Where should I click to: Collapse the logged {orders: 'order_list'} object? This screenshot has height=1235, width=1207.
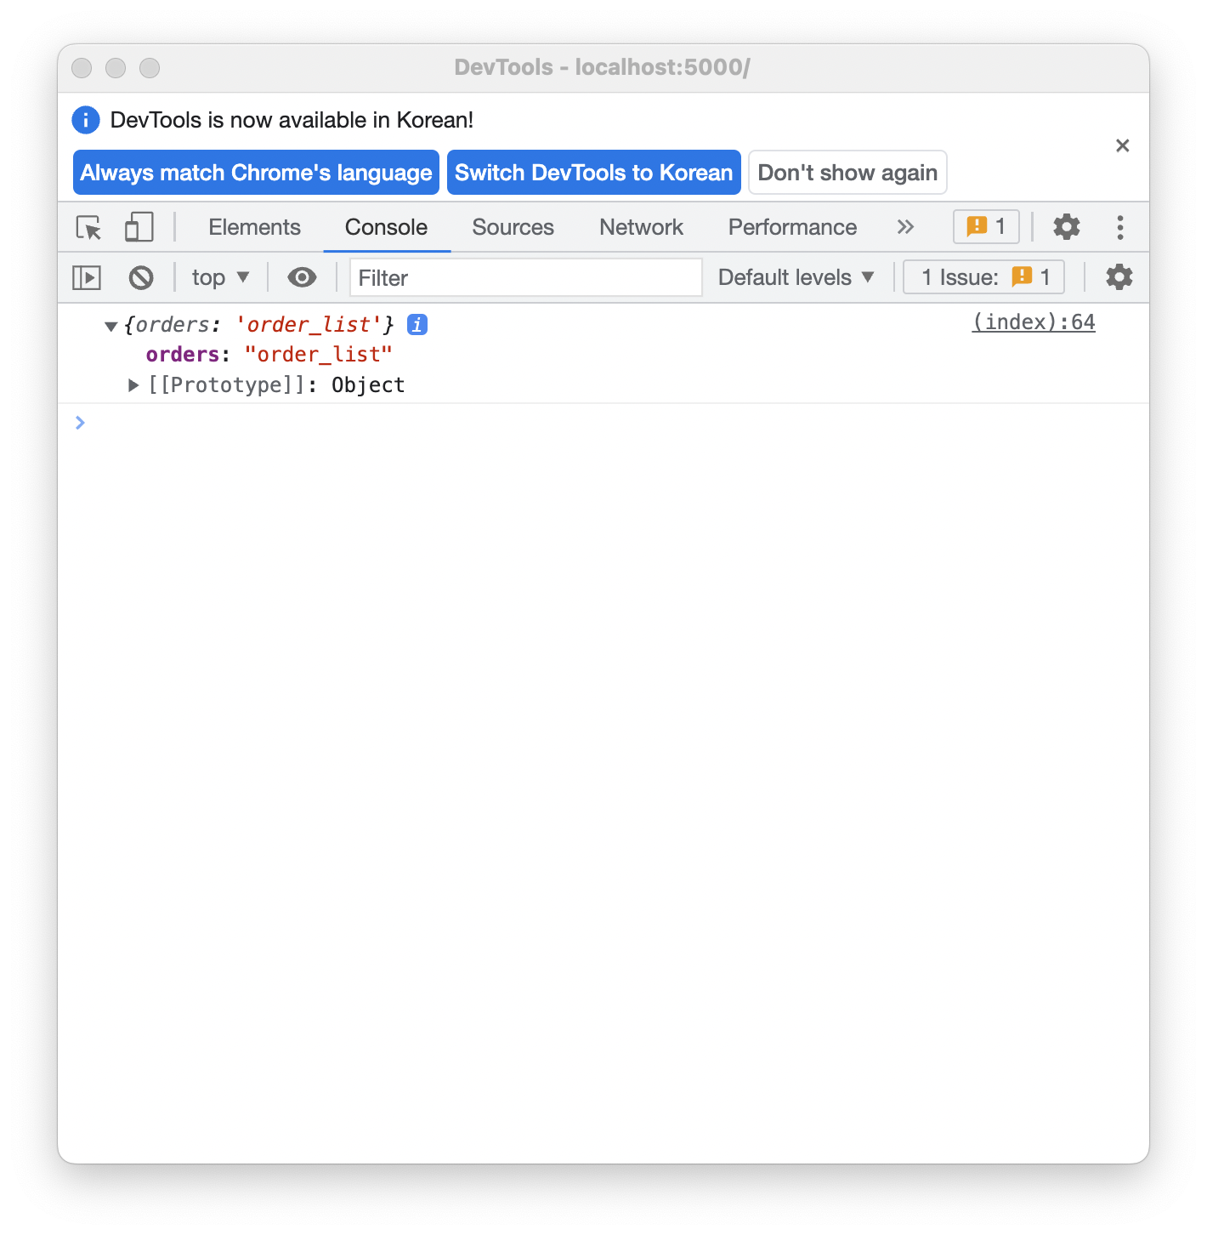coord(110,326)
